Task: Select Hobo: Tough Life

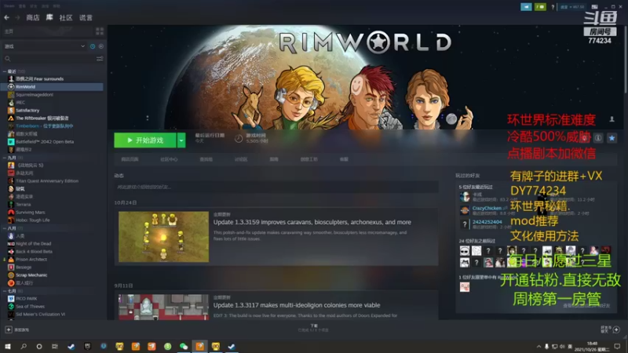Action: (33, 220)
